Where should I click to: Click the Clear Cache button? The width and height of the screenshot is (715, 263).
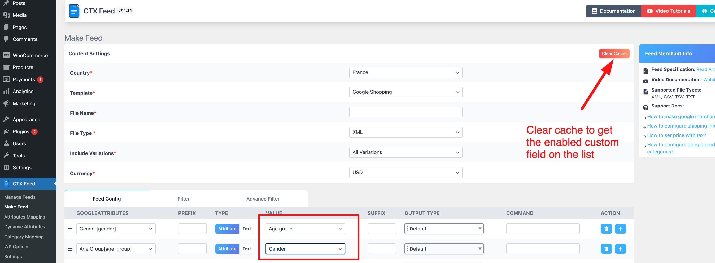[614, 54]
